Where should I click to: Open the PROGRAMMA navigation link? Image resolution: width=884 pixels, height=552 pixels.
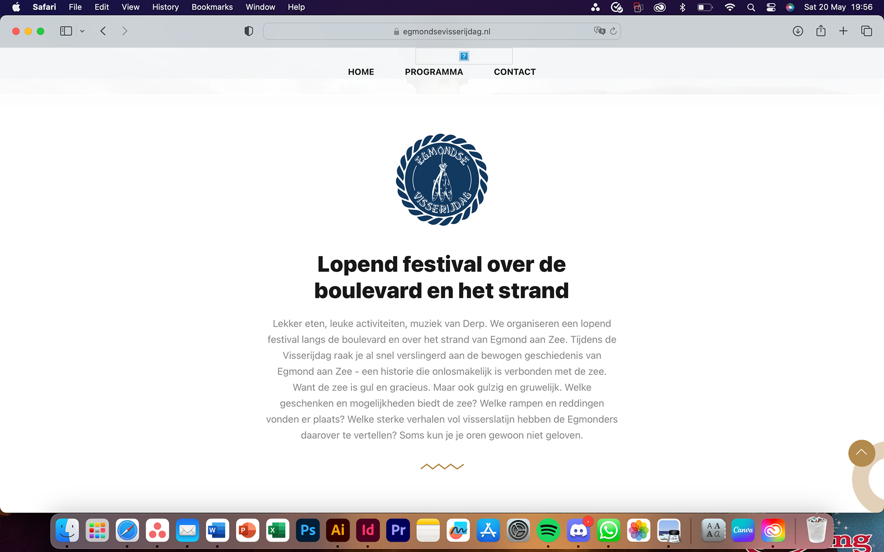coord(434,72)
